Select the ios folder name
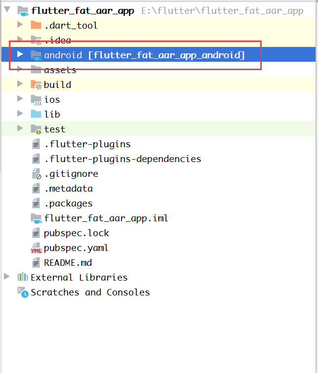Viewport: 318px width, 373px height. tap(52, 99)
